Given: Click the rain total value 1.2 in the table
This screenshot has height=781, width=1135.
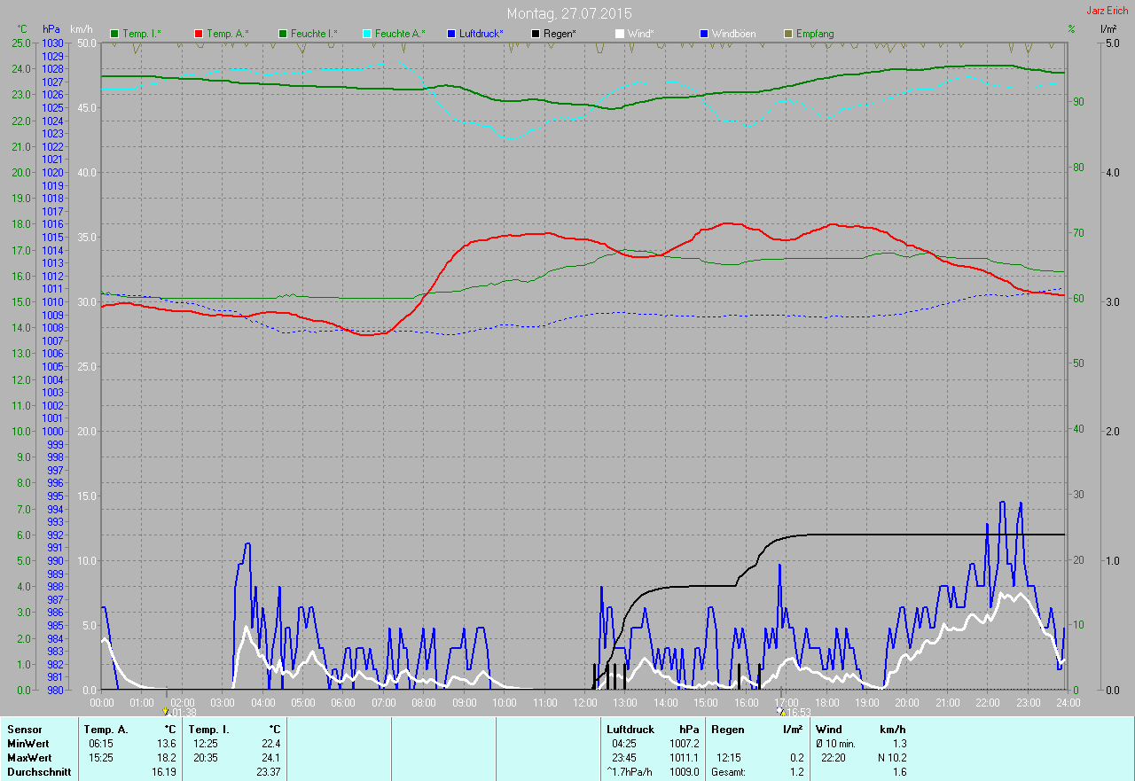Looking at the screenshot, I should click(x=796, y=772).
